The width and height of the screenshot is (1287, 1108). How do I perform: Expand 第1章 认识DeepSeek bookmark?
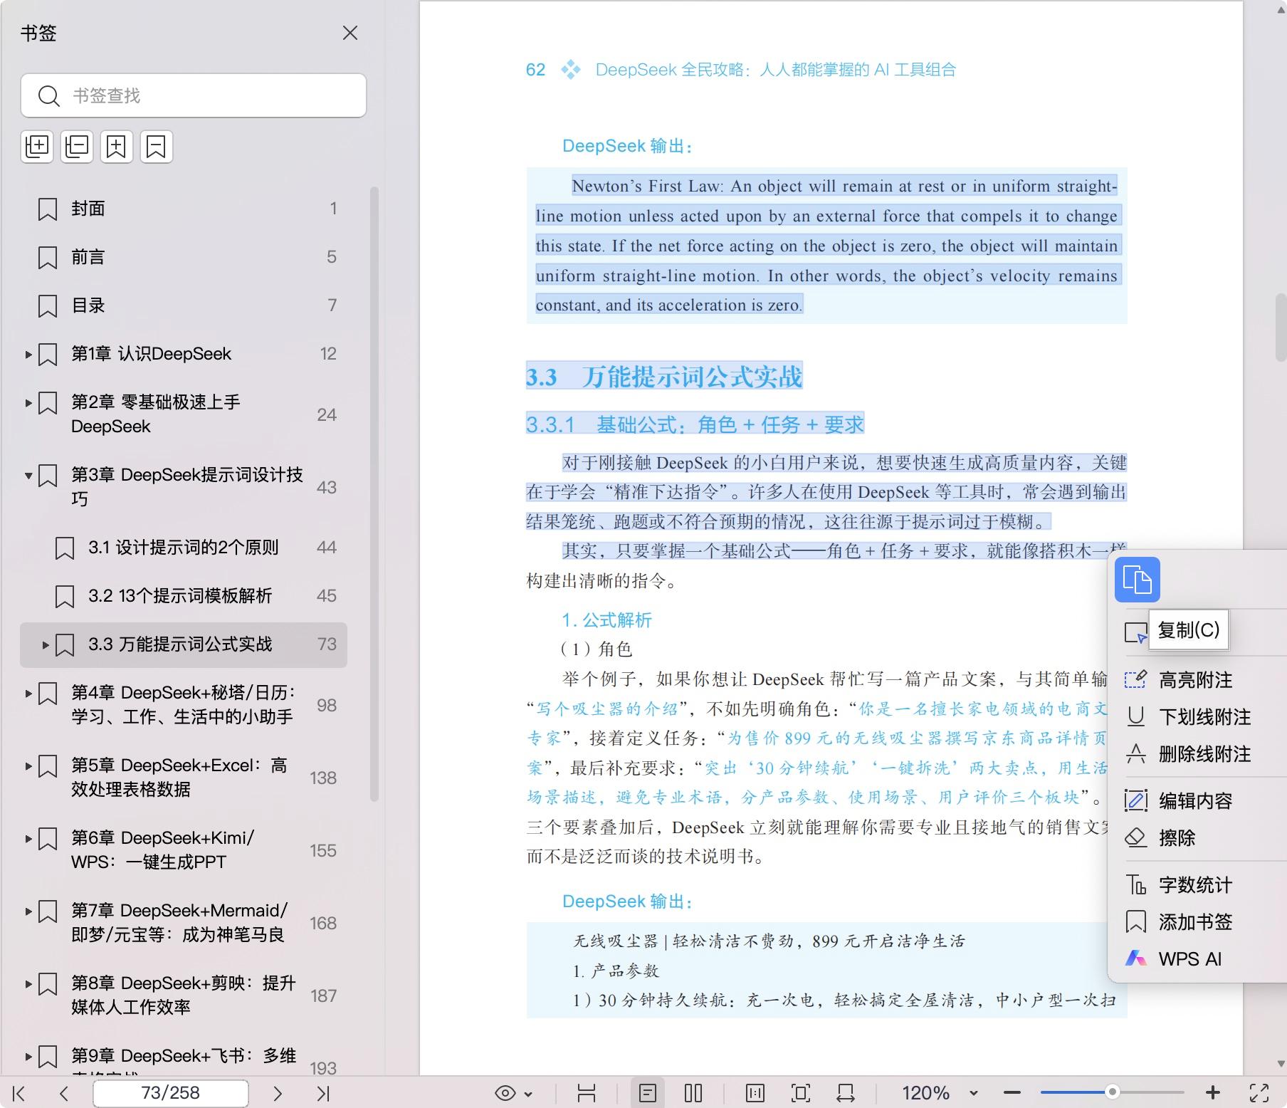coord(28,354)
